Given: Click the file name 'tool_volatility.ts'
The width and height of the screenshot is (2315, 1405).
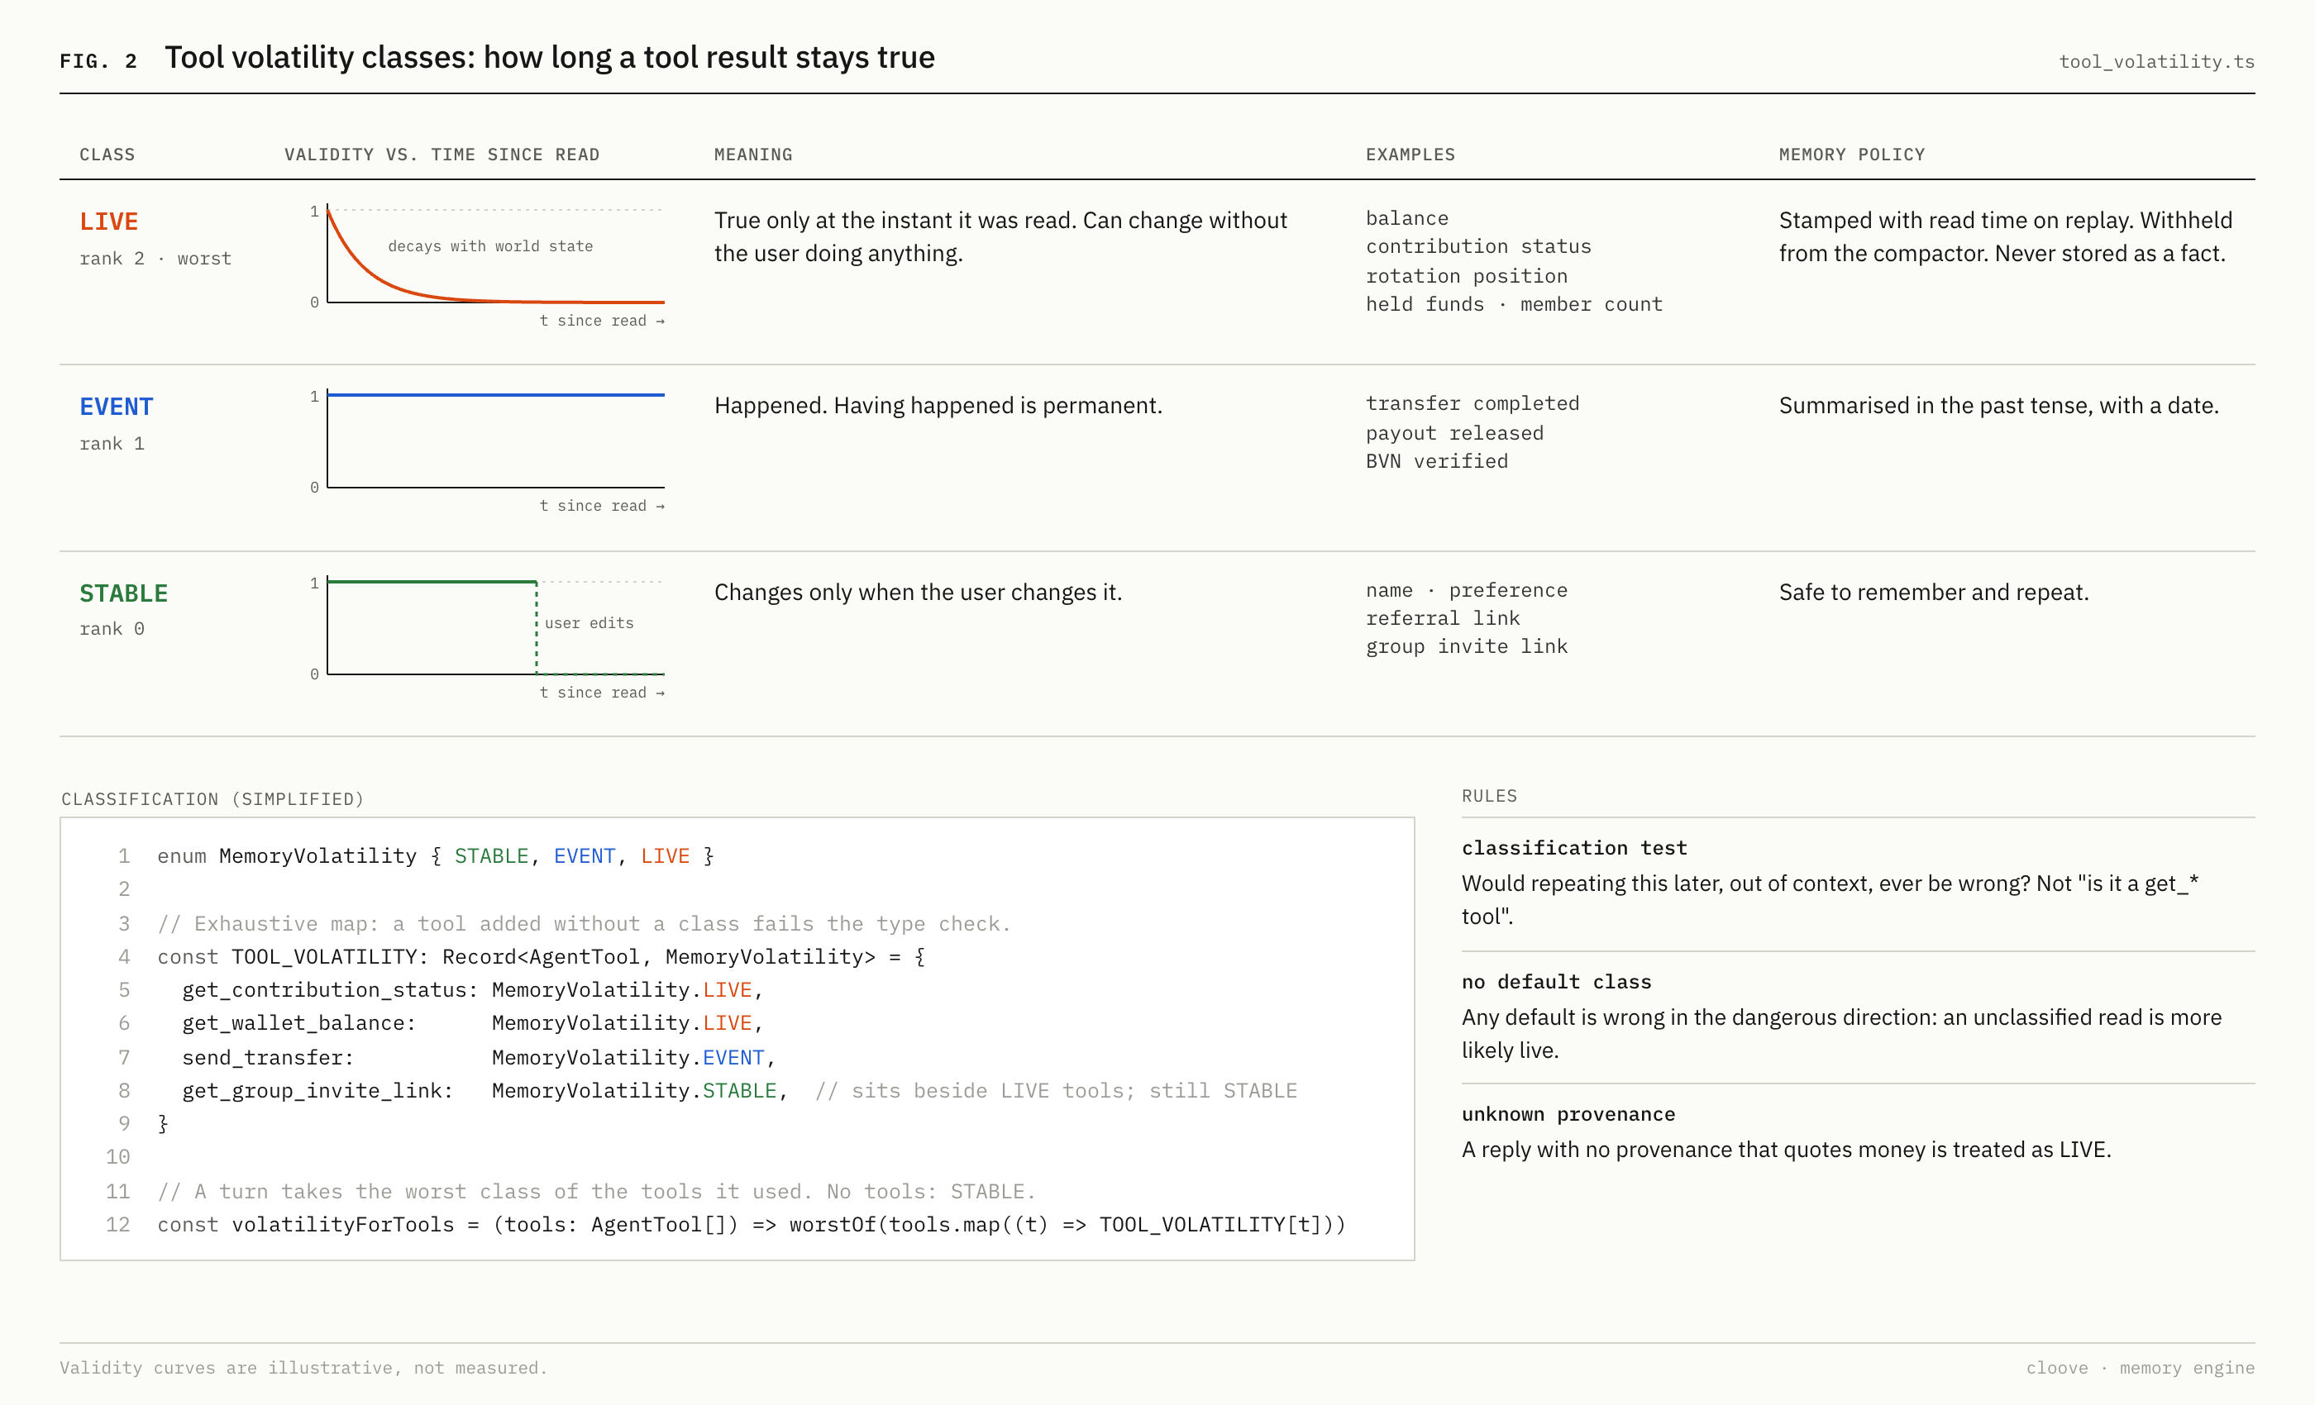Looking at the screenshot, I should coord(2156,61).
